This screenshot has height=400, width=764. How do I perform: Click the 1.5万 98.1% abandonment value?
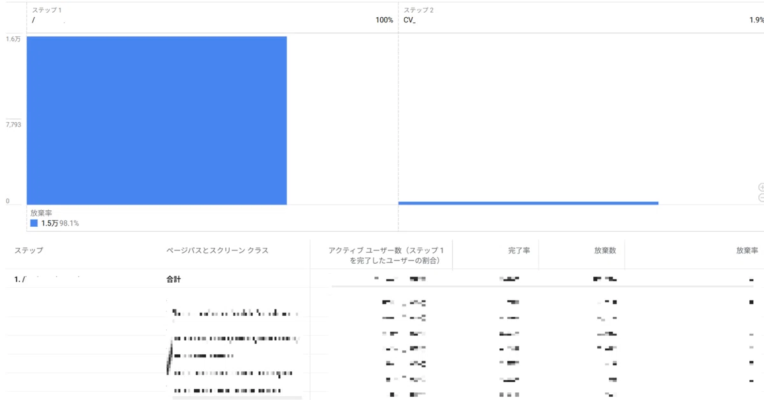(60, 224)
